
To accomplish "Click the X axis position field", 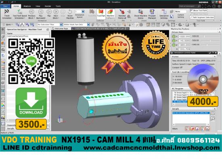I will 184,37.
